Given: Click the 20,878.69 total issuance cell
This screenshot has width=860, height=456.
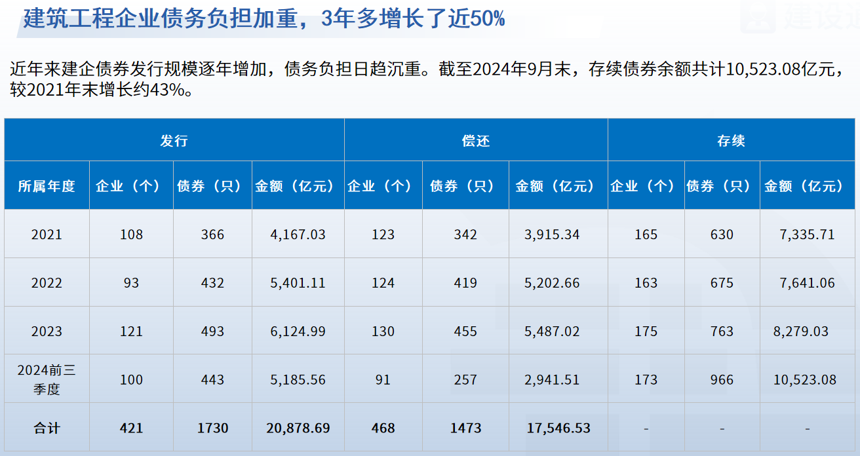Looking at the screenshot, I should [298, 428].
